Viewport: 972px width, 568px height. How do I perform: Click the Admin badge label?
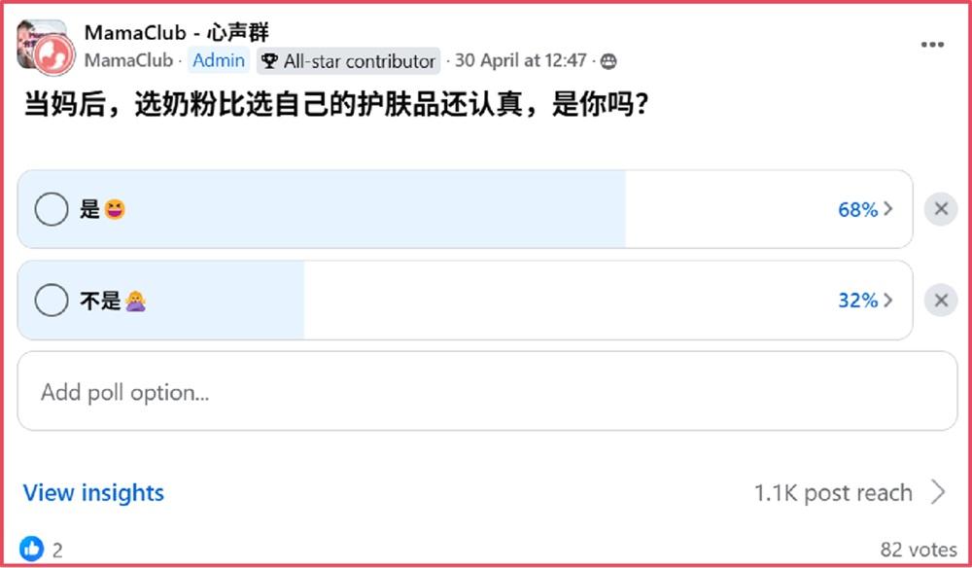click(218, 60)
